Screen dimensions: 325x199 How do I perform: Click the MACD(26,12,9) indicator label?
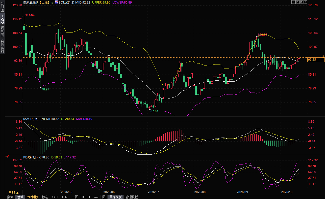click(34, 119)
